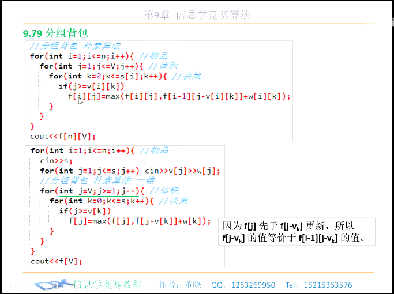Click the condition "if(j>=v[i][k])"
The height and width of the screenshot is (294, 394).
92,86
